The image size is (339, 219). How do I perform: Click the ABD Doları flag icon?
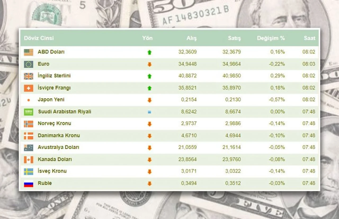click(28, 52)
